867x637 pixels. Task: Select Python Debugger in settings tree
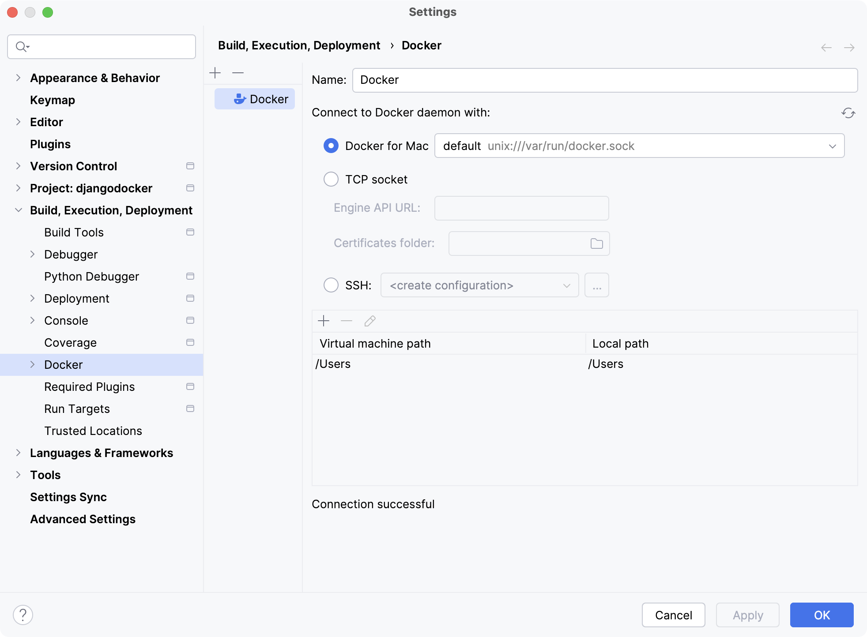[92, 276]
